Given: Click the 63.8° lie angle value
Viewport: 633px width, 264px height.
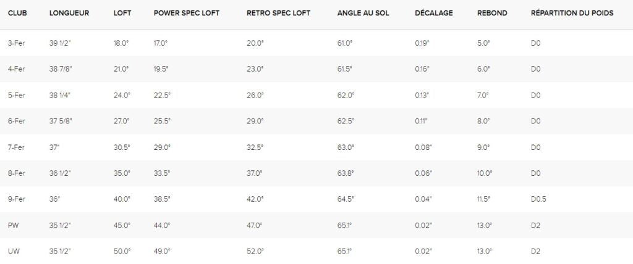Looking at the screenshot, I should tap(346, 173).
